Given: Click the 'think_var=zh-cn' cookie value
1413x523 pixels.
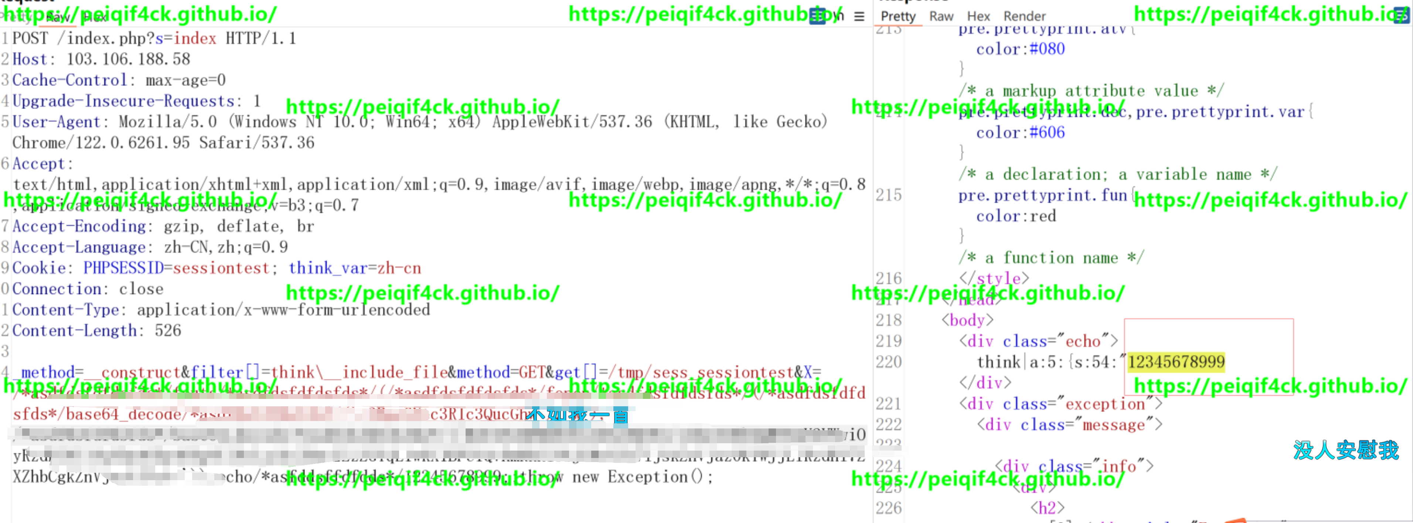Looking at the screenshot, I should coord(355,268).
